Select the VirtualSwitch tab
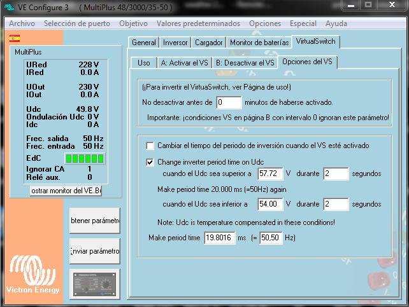Image resolution: width=409 pixels, height=307 pixels. (x=315, y=41)
